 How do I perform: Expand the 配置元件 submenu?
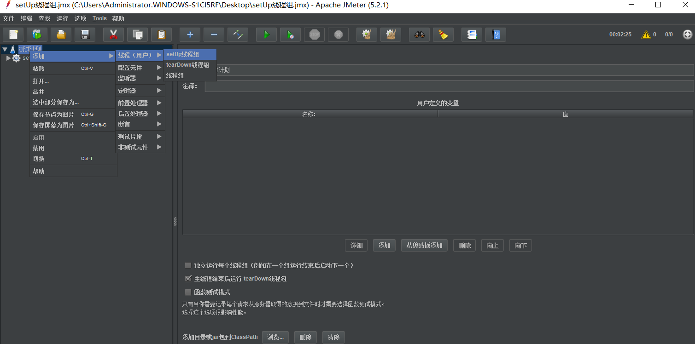tap(140, 68)
